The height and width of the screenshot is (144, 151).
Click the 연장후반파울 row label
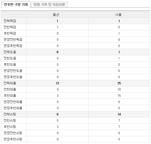13,108
